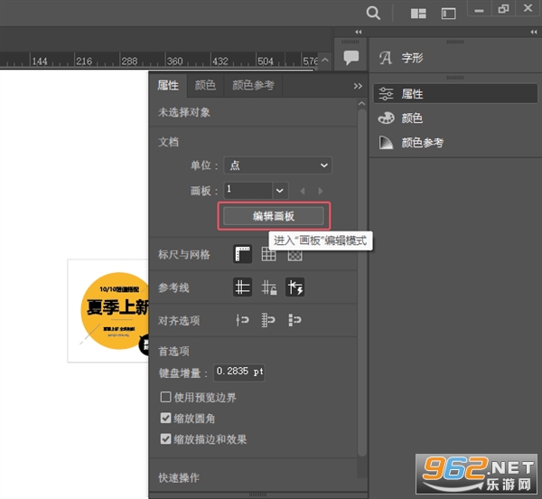Go to next artboard arrow
542x499 pixels.
(x=321, y=191)
